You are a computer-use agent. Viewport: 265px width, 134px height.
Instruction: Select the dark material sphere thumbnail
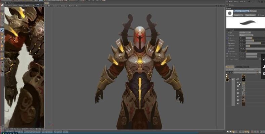(x=227, y=80)
